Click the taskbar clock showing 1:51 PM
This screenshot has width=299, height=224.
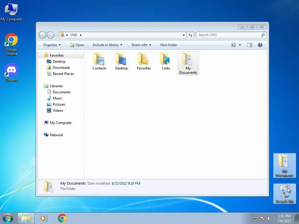pos(284,218)
